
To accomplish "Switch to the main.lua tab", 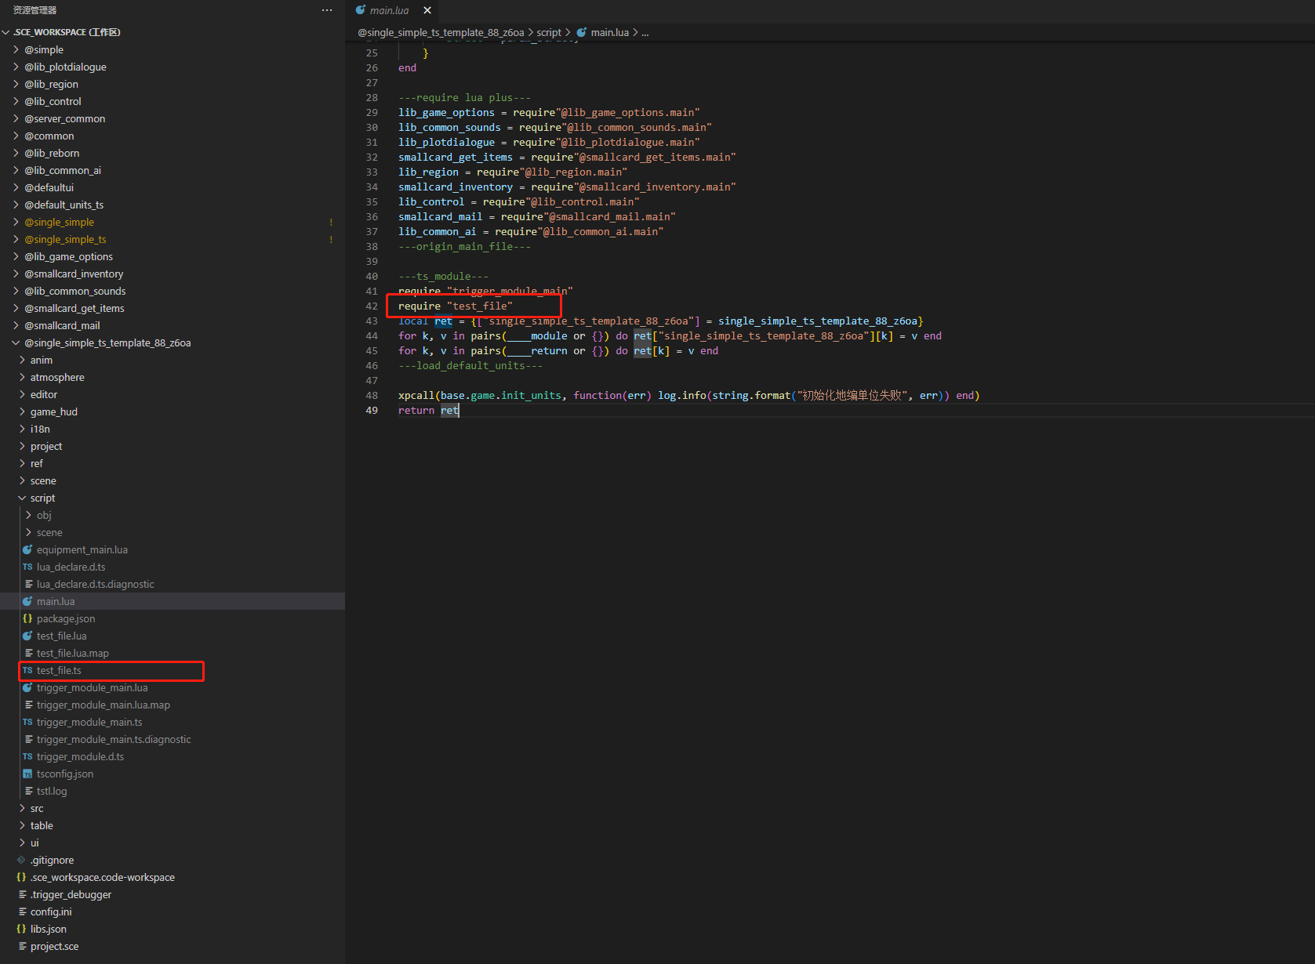I will 389,10.
